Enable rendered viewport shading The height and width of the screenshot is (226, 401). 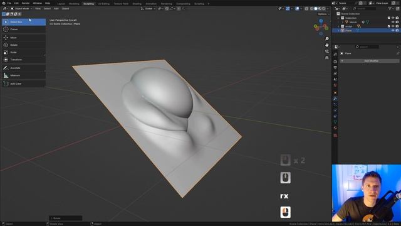click(x=324, y=9)
